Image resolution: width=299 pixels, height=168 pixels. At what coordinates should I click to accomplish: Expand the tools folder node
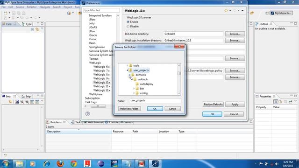click(128, 65)
